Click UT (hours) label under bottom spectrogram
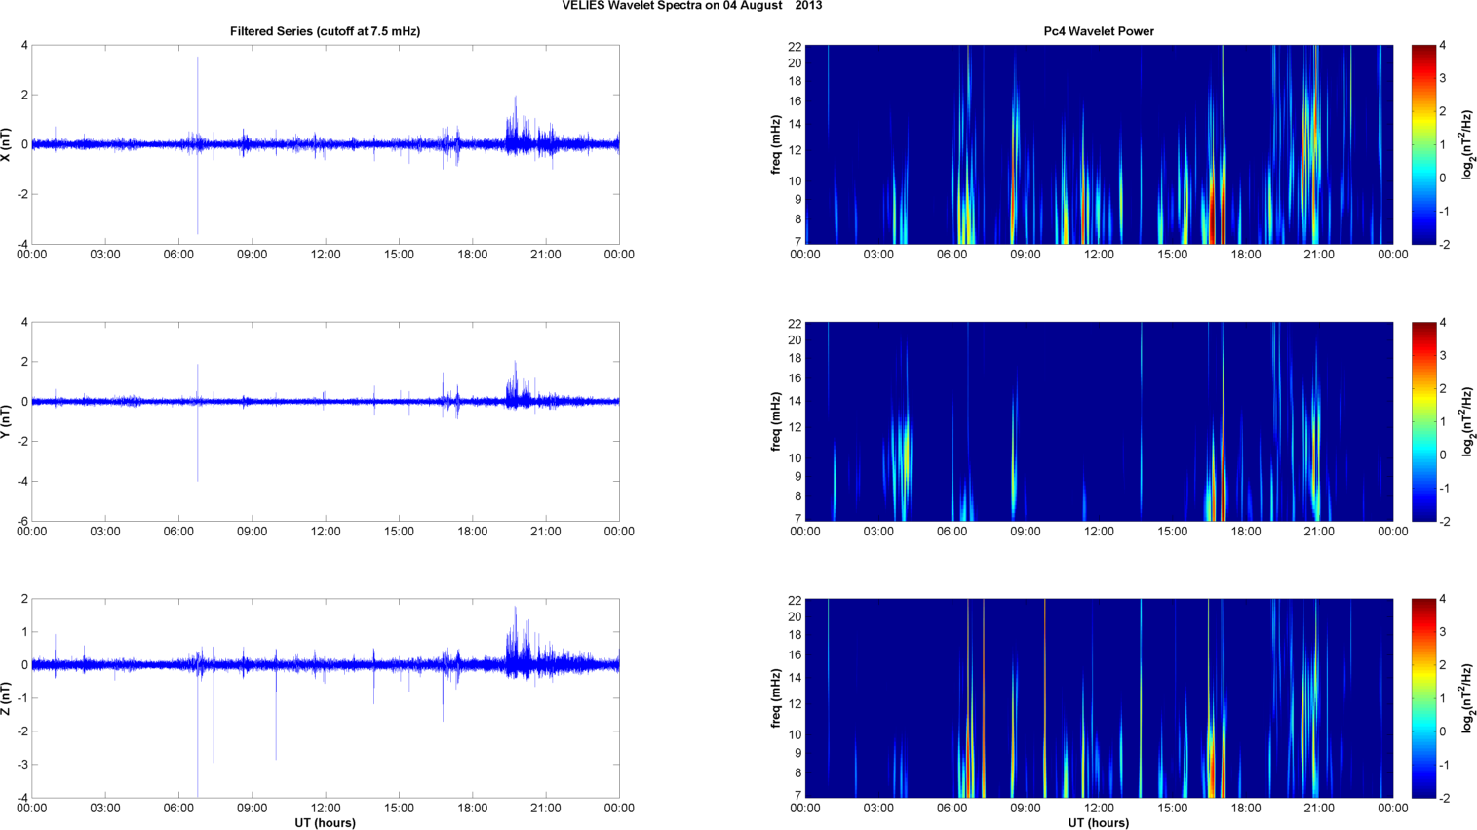 pyautogui.click(x=1099, y=822)
